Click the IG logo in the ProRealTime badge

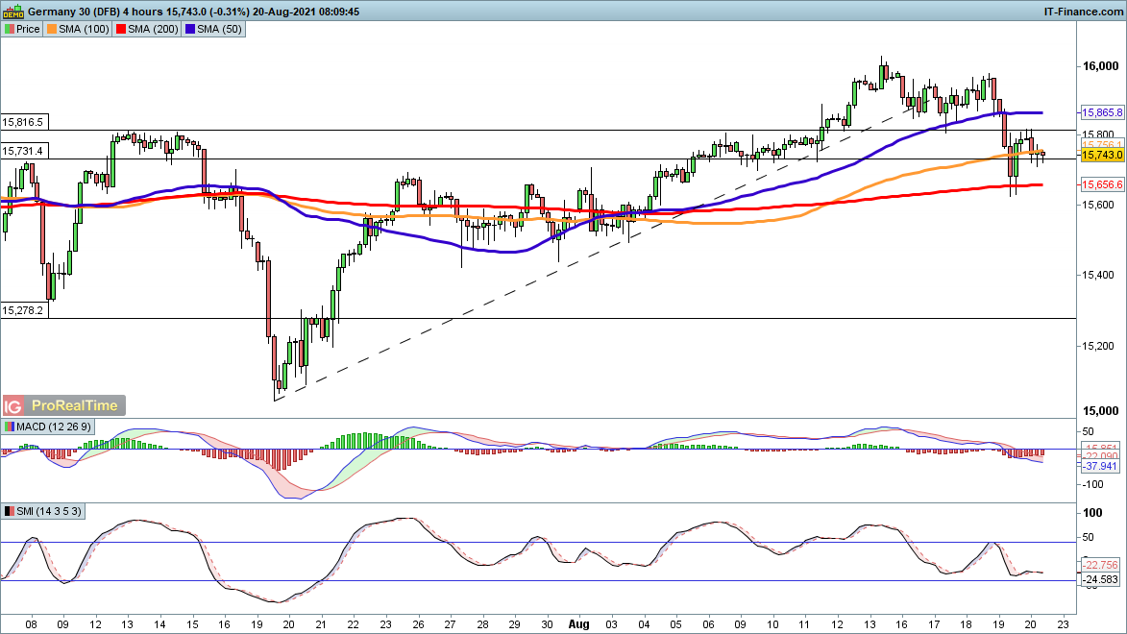click(14, 406)
